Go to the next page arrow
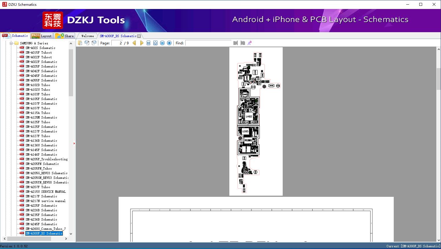441x249 pixels. 141,43
